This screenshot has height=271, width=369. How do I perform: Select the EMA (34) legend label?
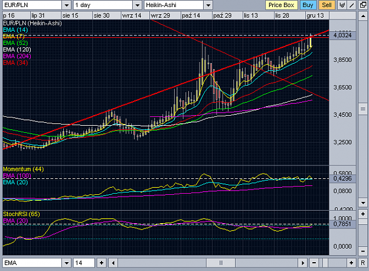tap(15, 63)
